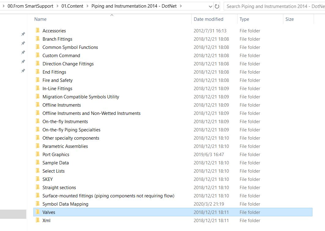The image size is (325, 231).
Task: Go to 00.From SmartSupport in breadcrumb
Action: (31, 6)
